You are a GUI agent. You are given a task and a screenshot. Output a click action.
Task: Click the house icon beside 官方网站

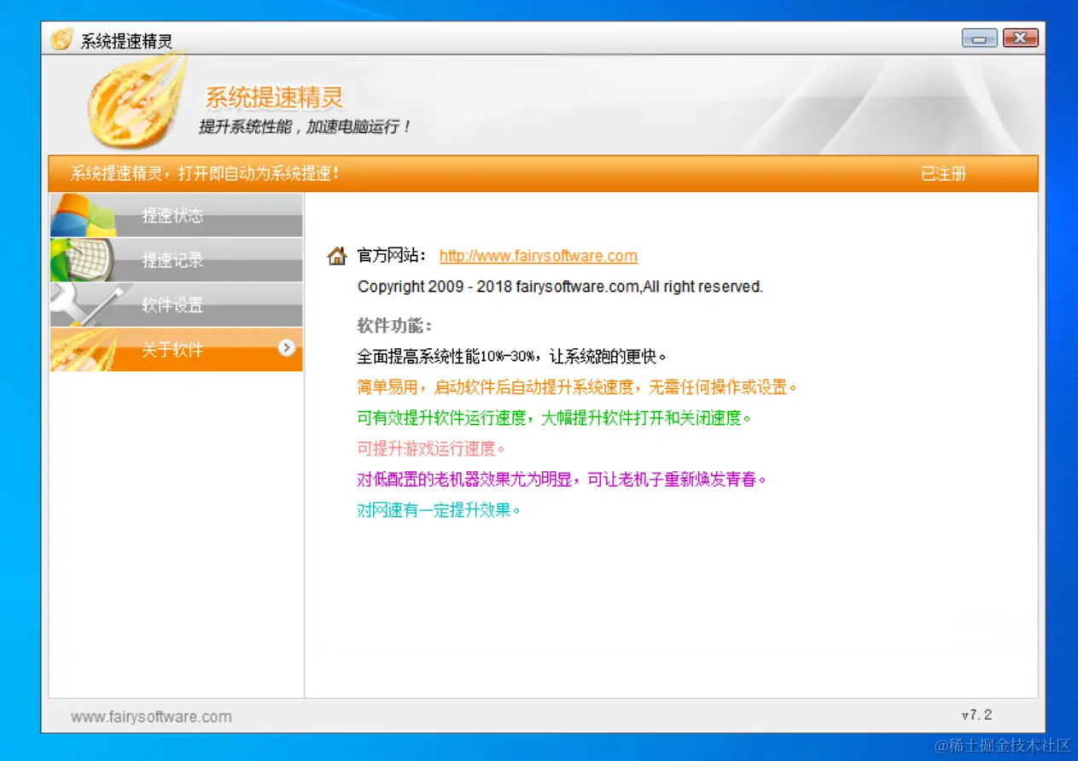pos(337,256)
